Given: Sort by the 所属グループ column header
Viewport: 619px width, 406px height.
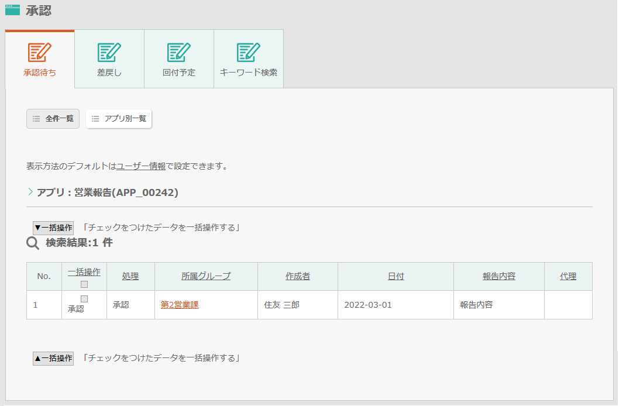Looking at the screenshot, I should (206, 276).
